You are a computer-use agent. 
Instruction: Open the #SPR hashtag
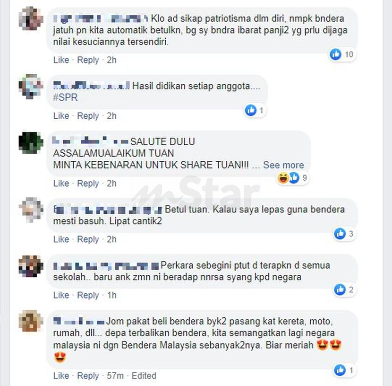[x=65, y=97]
